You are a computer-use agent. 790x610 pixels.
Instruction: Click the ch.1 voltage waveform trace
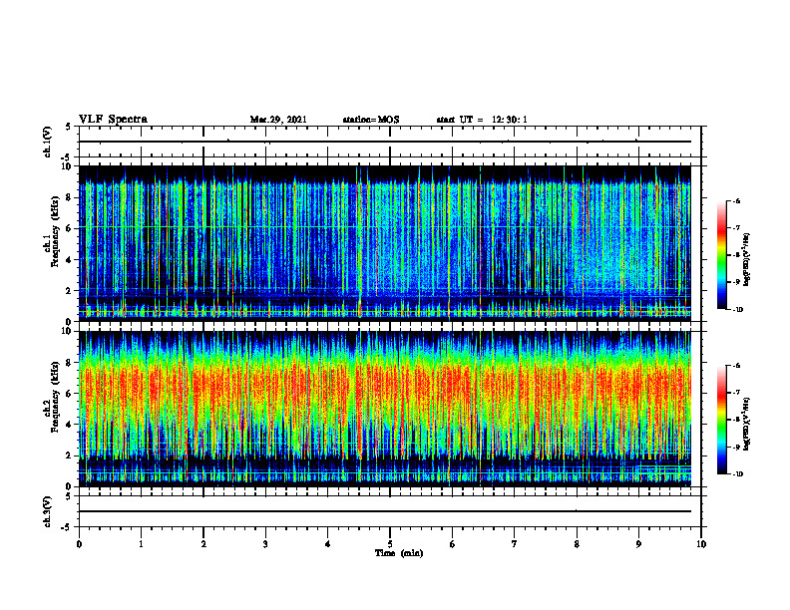click(x=385, y=142)
